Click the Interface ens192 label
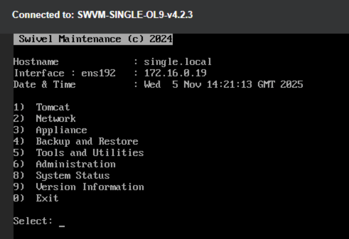 [x=64, y=73]
